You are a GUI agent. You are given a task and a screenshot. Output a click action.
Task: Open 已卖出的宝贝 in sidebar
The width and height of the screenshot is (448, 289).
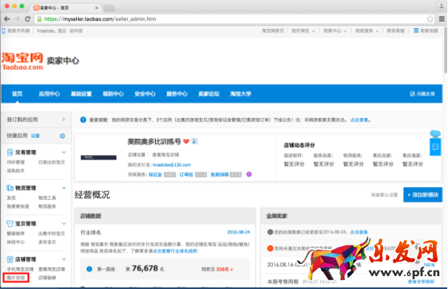pyautogui.click(x=51, y=162)
